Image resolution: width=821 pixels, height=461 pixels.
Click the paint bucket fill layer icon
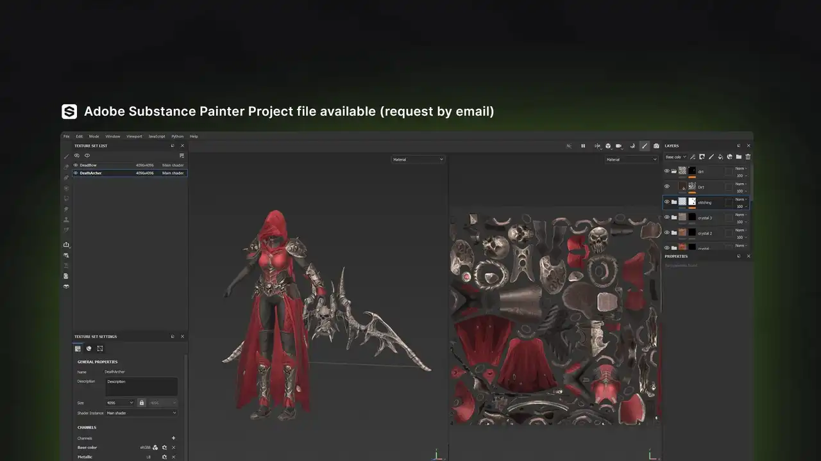pyautogui.click(x=720, y=157)
